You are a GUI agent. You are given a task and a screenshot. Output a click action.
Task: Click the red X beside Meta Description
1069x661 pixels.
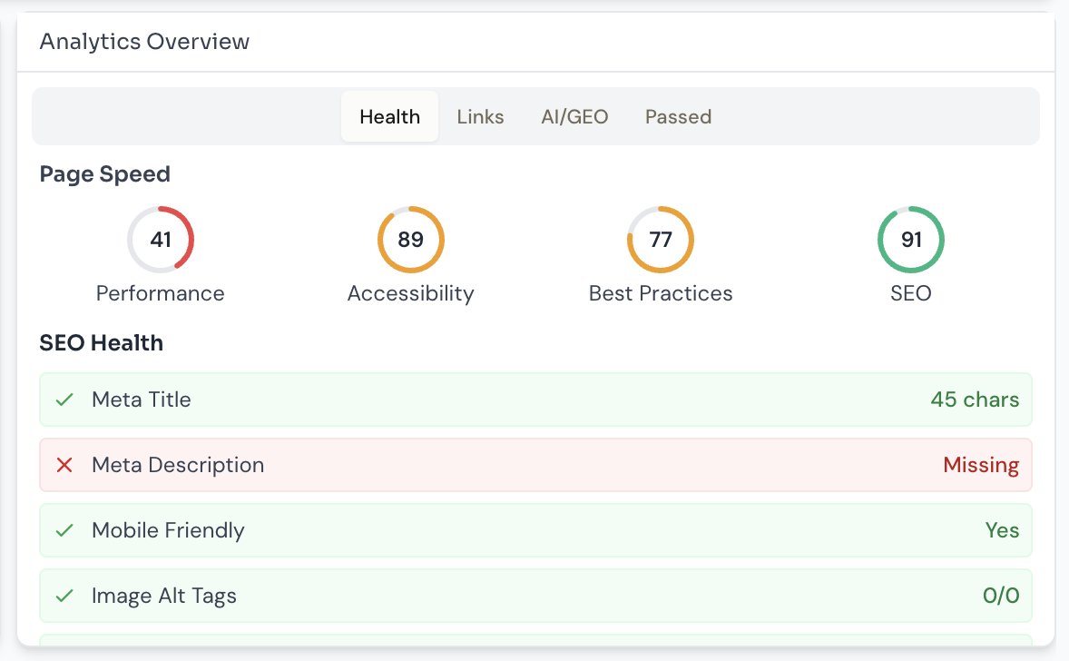(x=64, y=465)
